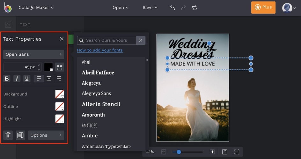Zoom in with the plus icon

(212, 152)
